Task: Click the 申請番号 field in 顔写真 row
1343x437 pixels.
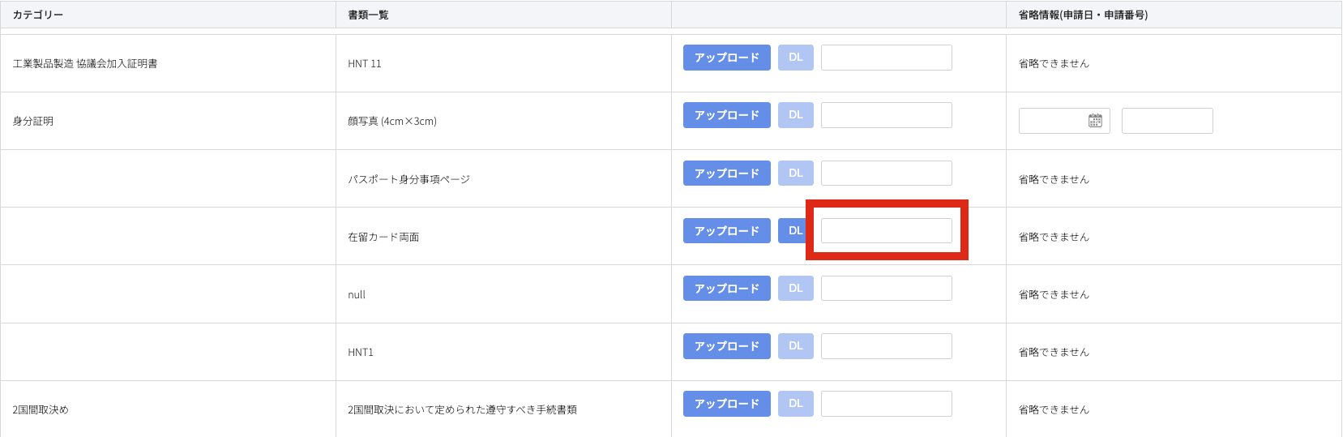Action: [1166, 121]
